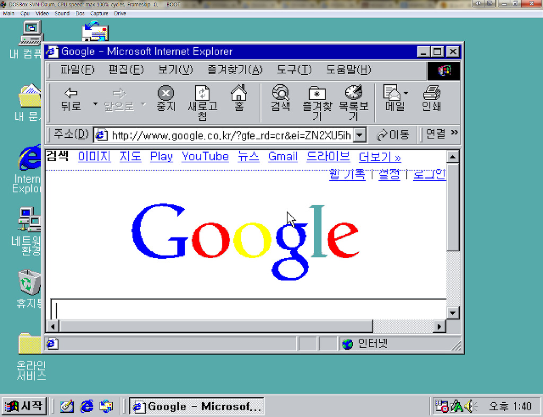Click the 메일 mail toolbar icon
The width and height of the screenshot is (543, 417).
(393, 98)
